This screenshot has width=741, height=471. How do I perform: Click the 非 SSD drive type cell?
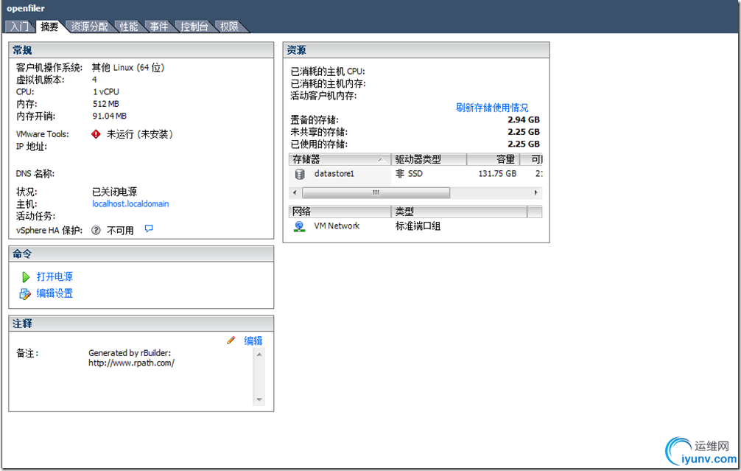pos(409,173)
